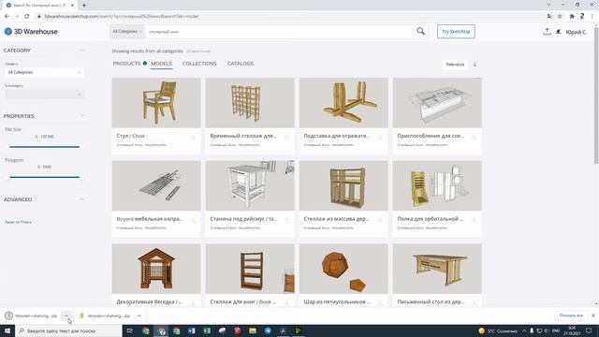Viewport: 599px width, 337px height.
Task: Reload the page with the refresh icon
Action: (27, 16)
